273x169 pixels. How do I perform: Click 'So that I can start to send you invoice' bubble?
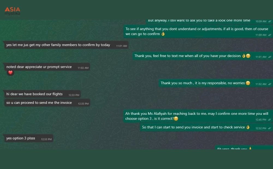206,127
